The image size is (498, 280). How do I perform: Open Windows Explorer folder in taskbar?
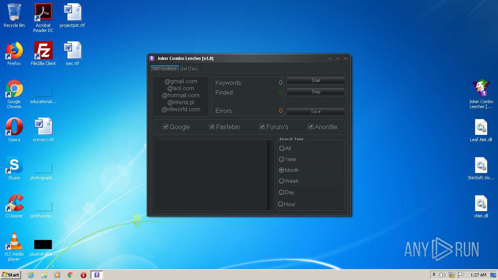44,275
